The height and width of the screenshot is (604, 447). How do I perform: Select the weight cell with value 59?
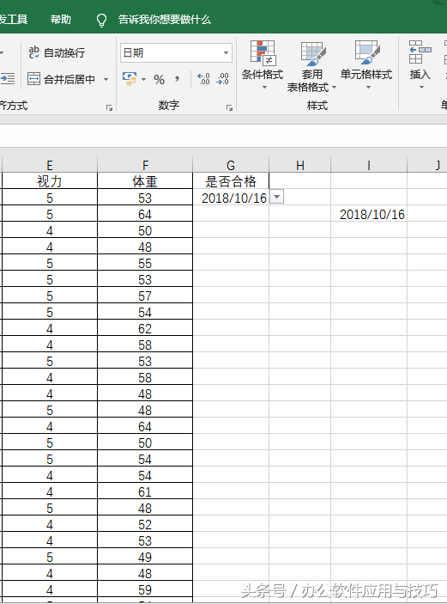point(145,589)
